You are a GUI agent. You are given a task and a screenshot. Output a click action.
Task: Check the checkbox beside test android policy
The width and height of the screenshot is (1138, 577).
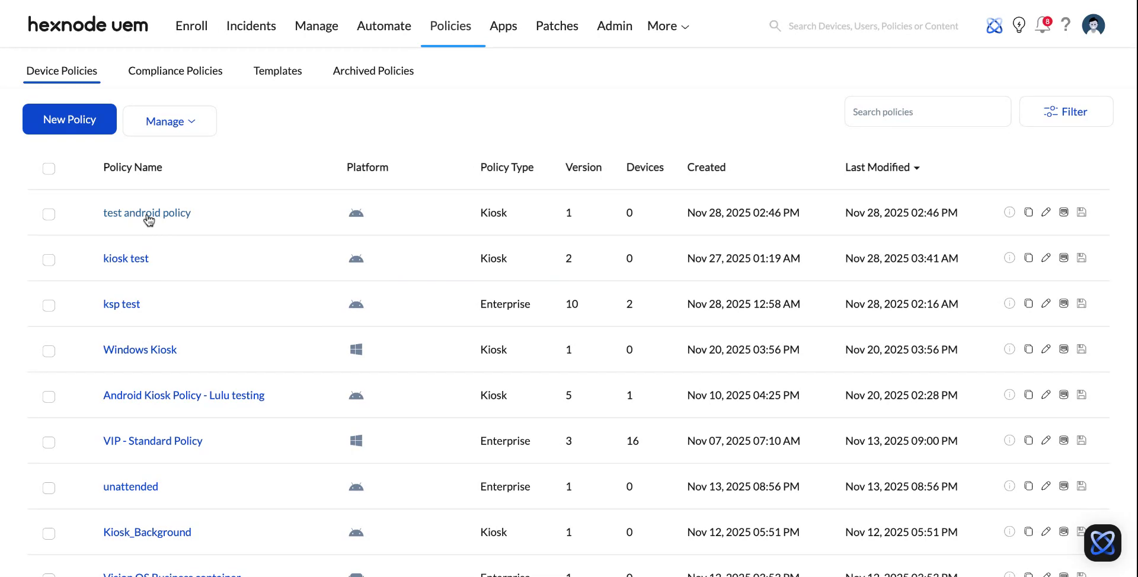[49, 214]
